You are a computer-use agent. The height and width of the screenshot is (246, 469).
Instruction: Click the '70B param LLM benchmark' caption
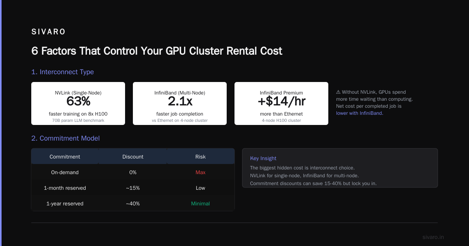pos(78,120)
